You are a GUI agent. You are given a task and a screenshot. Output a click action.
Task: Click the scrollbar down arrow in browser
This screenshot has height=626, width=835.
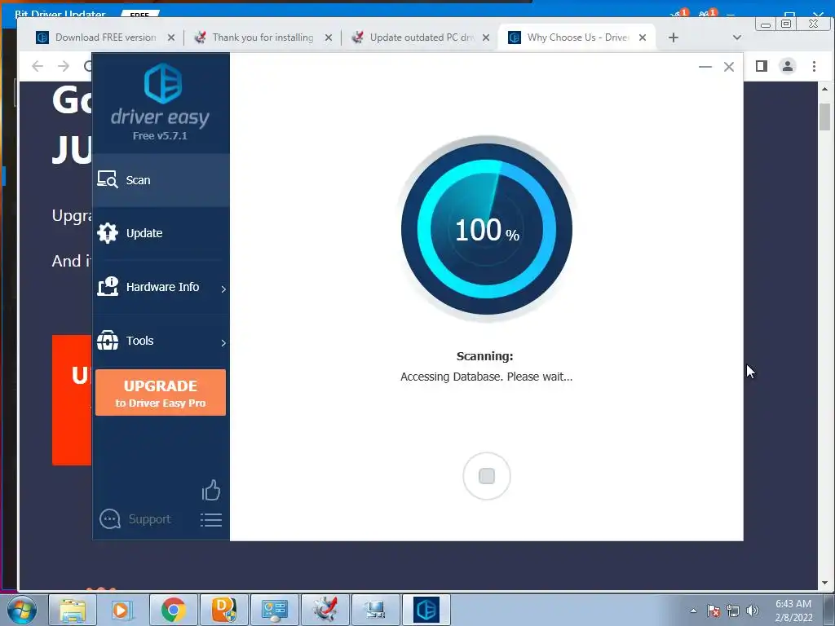pos(825,583)
